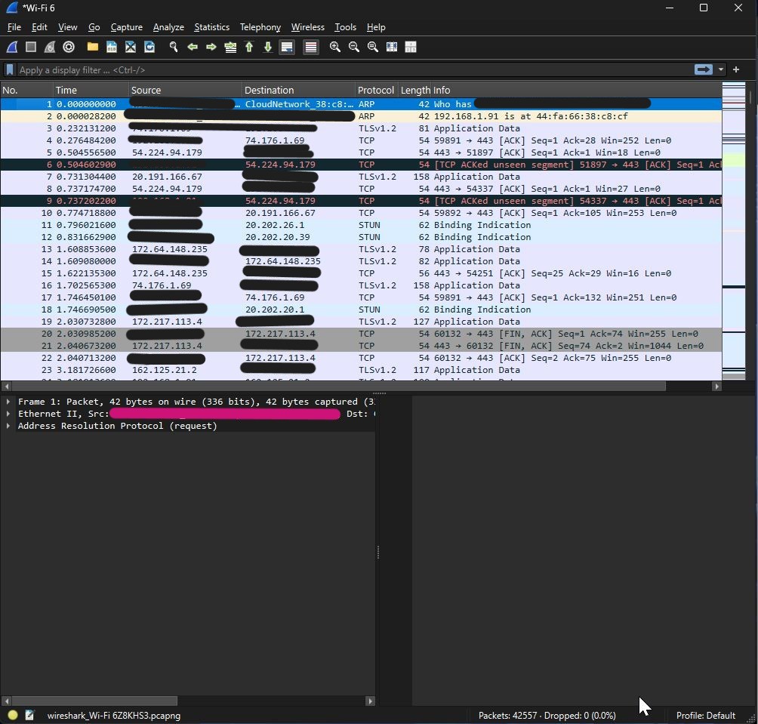The width and height of the screenshot is (758, 724).
Task: Apply the display filter with the arrow button
Action: coord(704,69)
